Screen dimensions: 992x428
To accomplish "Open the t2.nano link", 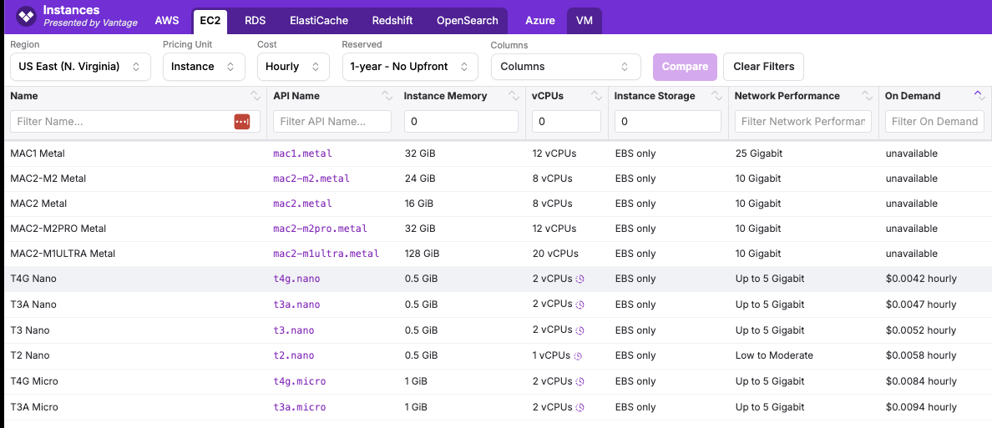I will (x=294, y=356).
